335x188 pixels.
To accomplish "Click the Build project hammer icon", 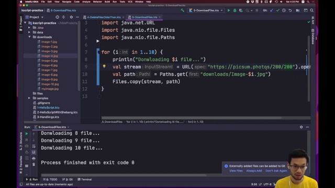I will click(182, 10).
